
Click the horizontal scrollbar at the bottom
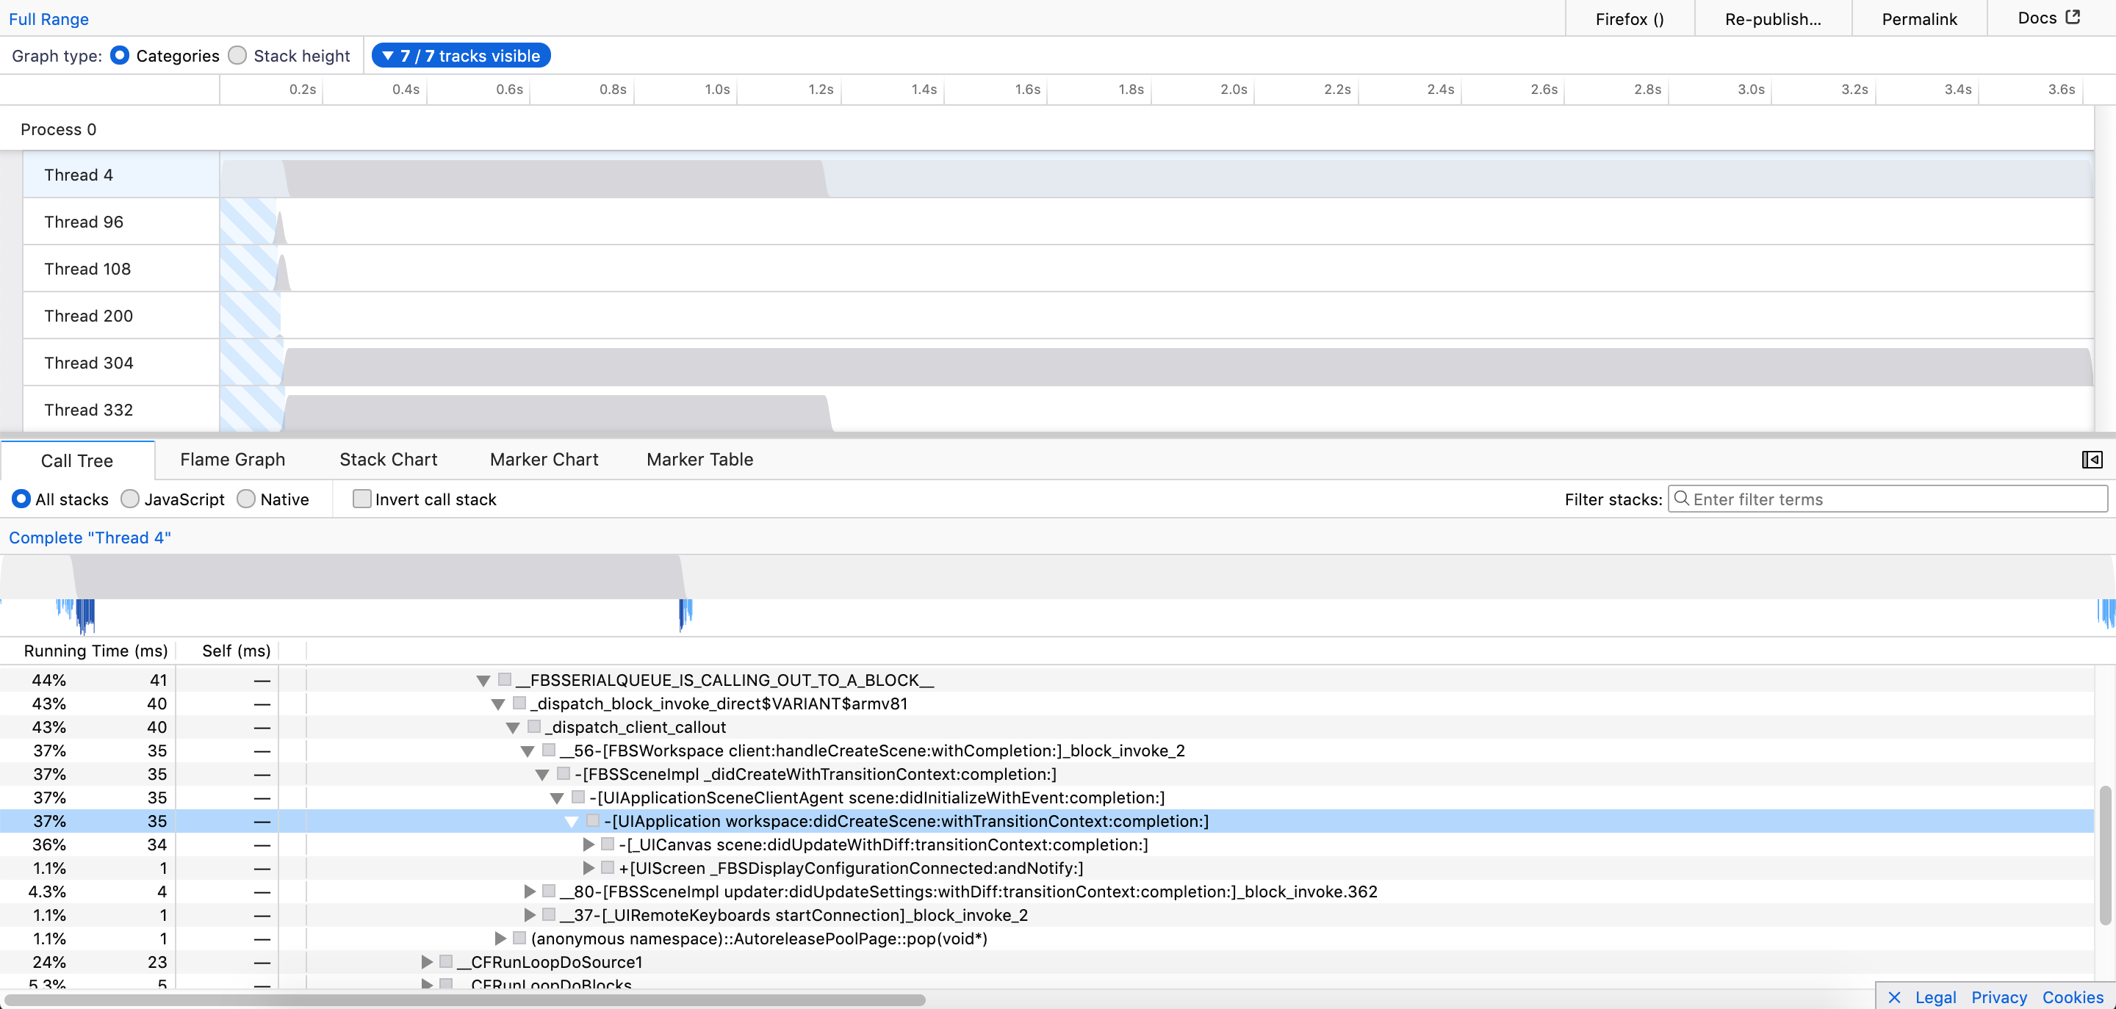pyautogui.click(x=465, y=1000)
